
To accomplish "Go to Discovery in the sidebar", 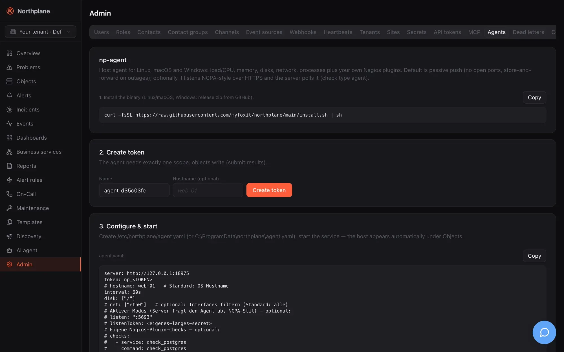I will pos(41,236).
